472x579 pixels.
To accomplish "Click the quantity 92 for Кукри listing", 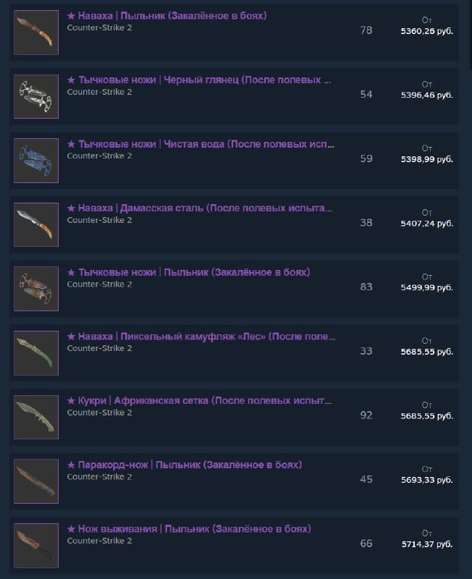I will [366, 415].
